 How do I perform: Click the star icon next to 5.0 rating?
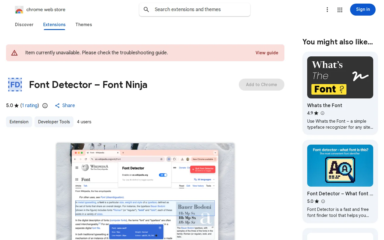16,106
